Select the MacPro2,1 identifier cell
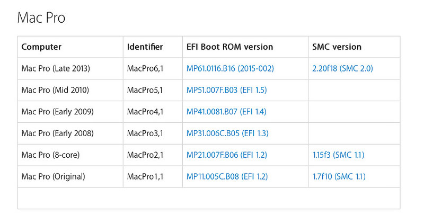This screenshot has height=224, width=424. [x=145, y=155]
